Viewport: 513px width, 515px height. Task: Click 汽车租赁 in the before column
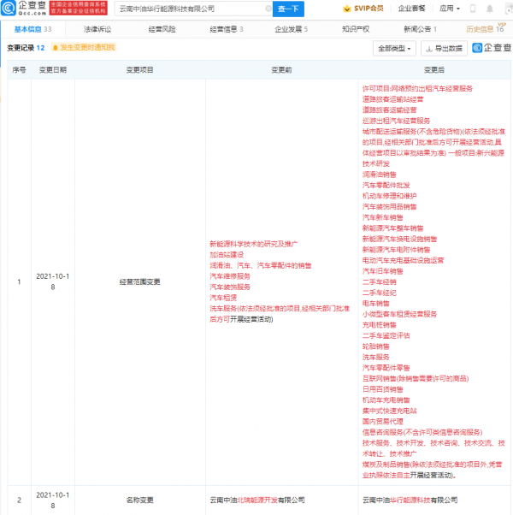click(223, 298)
